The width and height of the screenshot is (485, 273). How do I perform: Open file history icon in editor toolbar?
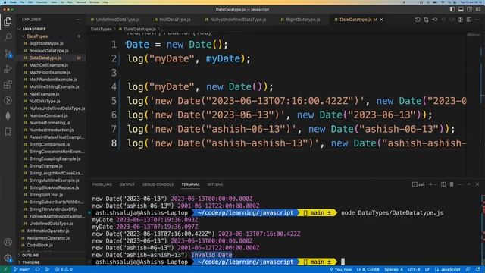click(418, 20)
